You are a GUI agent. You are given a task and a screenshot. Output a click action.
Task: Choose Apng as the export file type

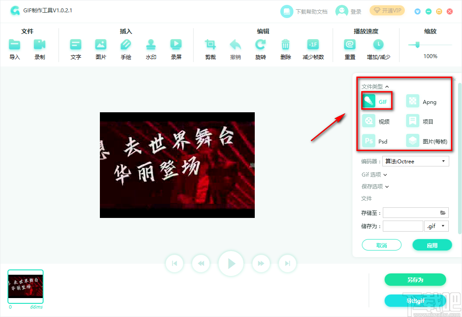coord(422,101)
